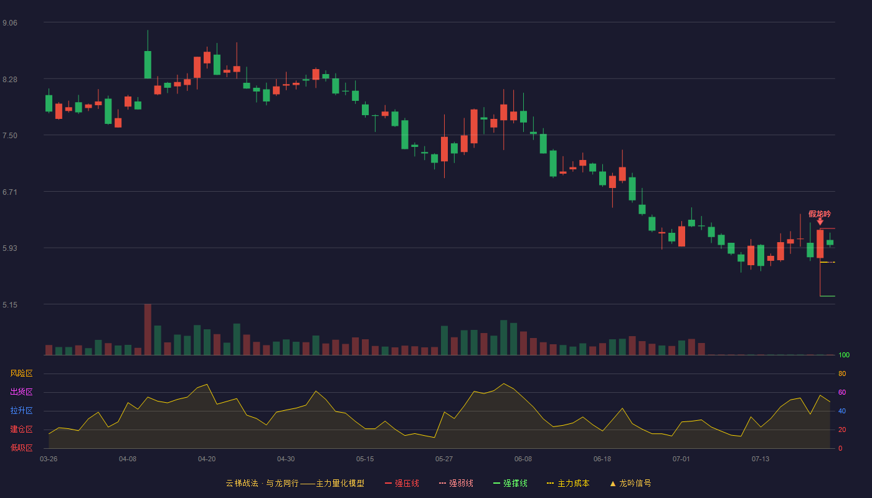The width and height of the screenshot is (872, 498).
Task: Click the 假龙吟 signal label
Action: click(x=820, y=214)
